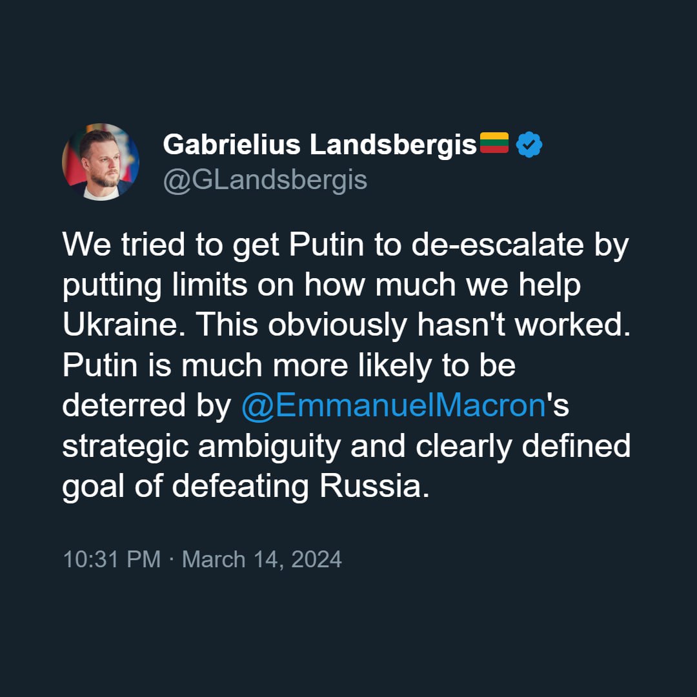Open the @EmmanuelMacron mention link
697x697 pixels.
393,406
